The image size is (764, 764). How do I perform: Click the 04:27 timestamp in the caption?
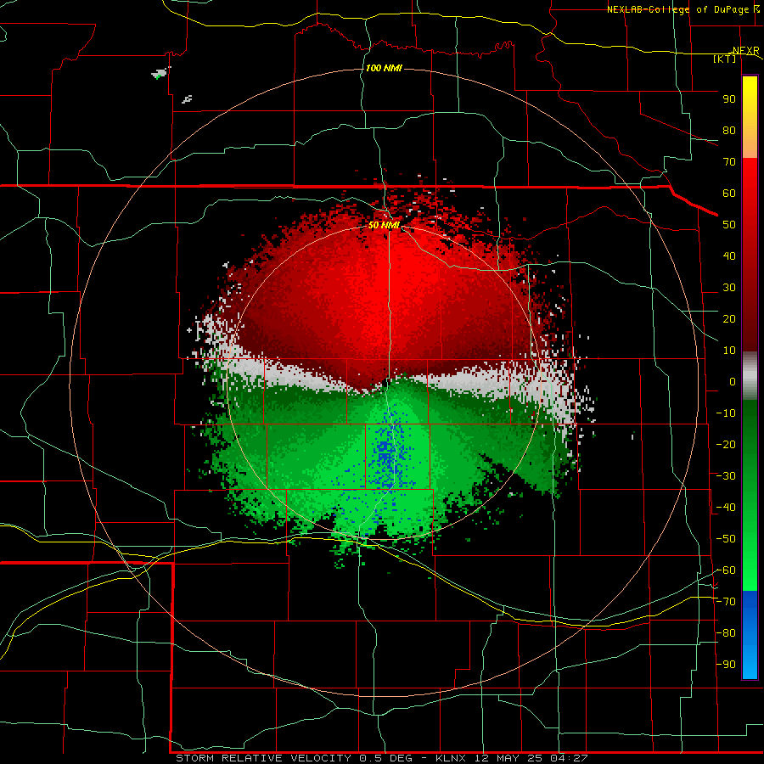tap(569, 758)
